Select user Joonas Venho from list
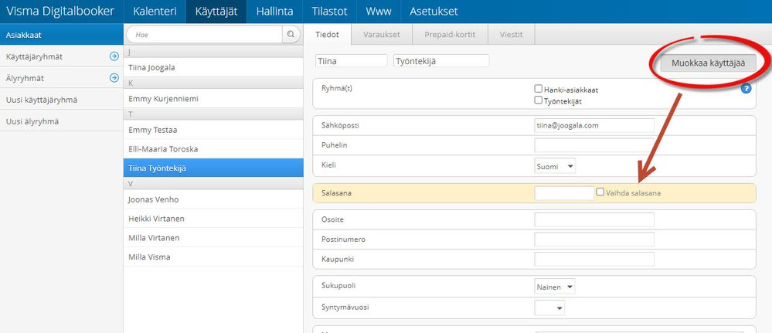772x333 pixels. tap(150, 199)
